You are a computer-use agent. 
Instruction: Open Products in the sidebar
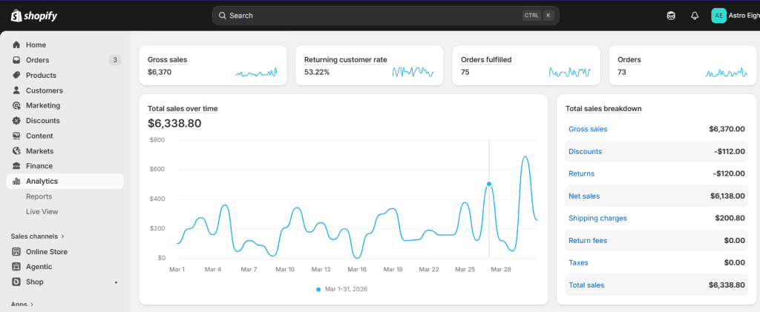pos(65,75)
